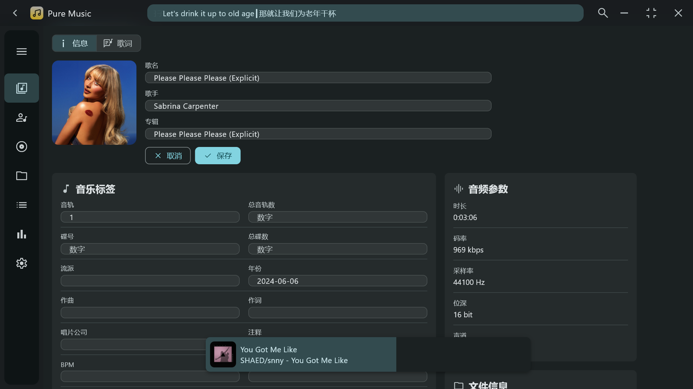Edit the 歌手 artist field

coord(318,106)
